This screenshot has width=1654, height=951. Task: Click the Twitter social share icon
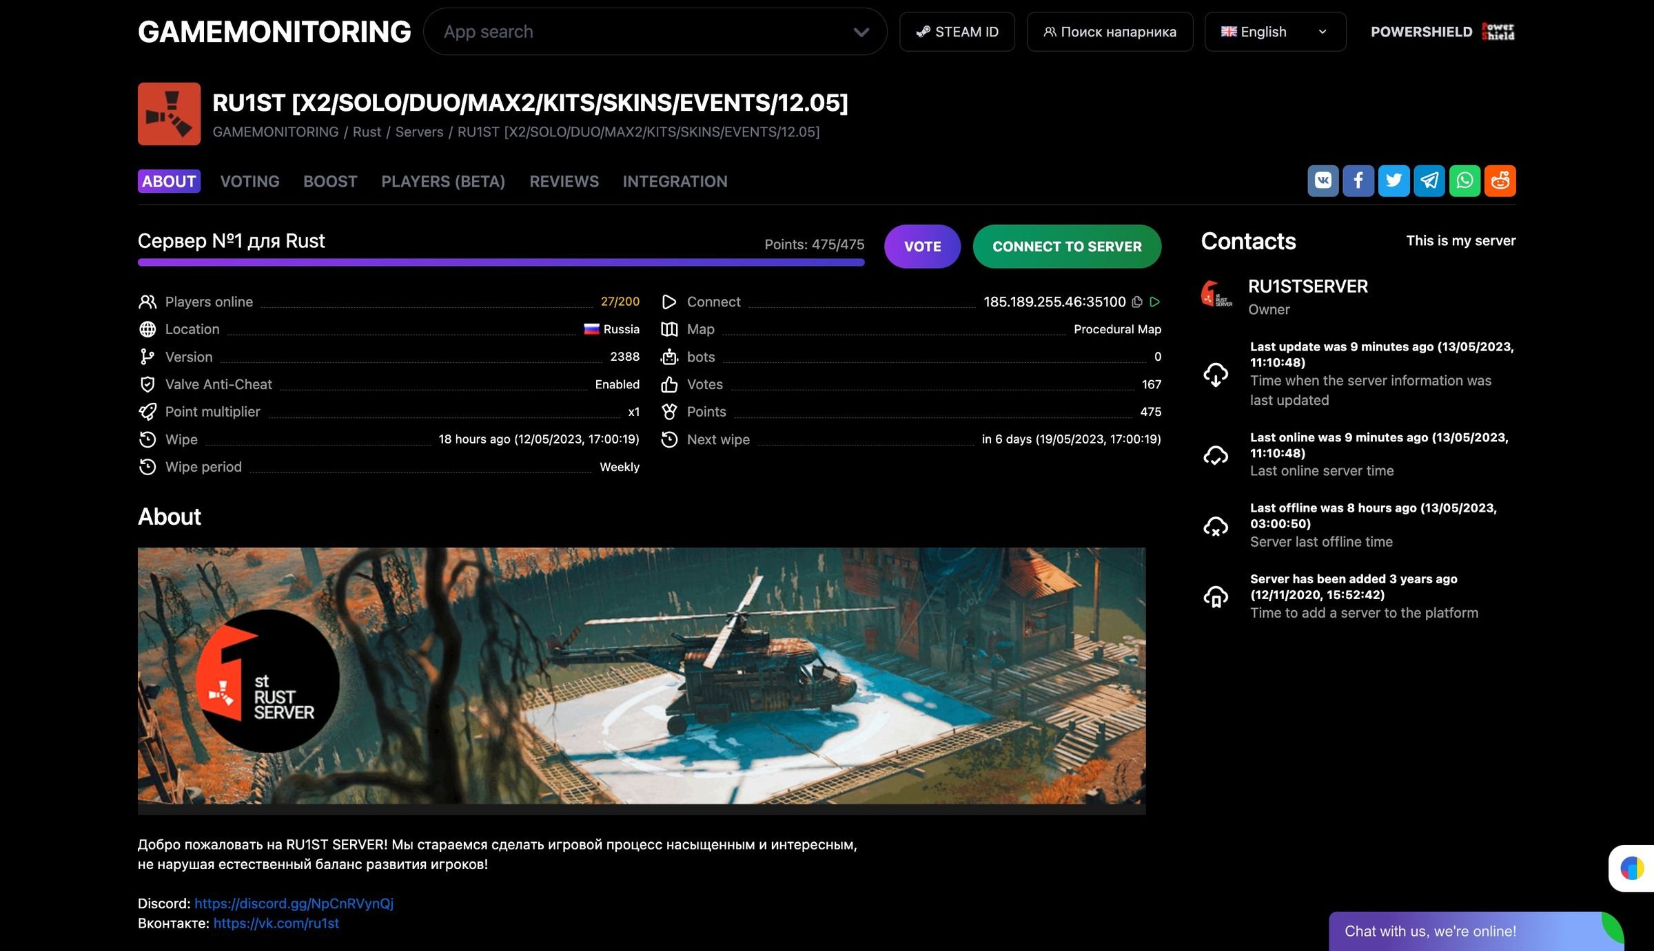point(1394,179)
